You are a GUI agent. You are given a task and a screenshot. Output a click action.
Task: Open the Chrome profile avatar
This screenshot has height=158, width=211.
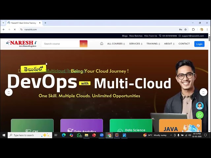[x=201, y=29]
